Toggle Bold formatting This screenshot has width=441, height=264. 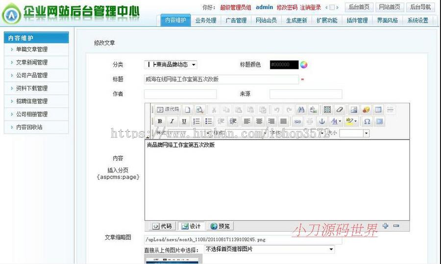tap(160, 121)
